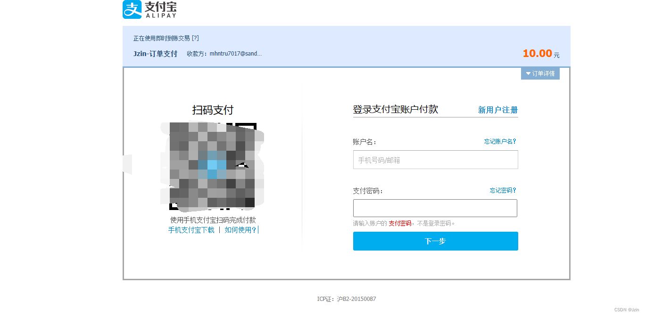Open the 忘记密码? link
Screen dimensions: 646x316
pos(503,190)
